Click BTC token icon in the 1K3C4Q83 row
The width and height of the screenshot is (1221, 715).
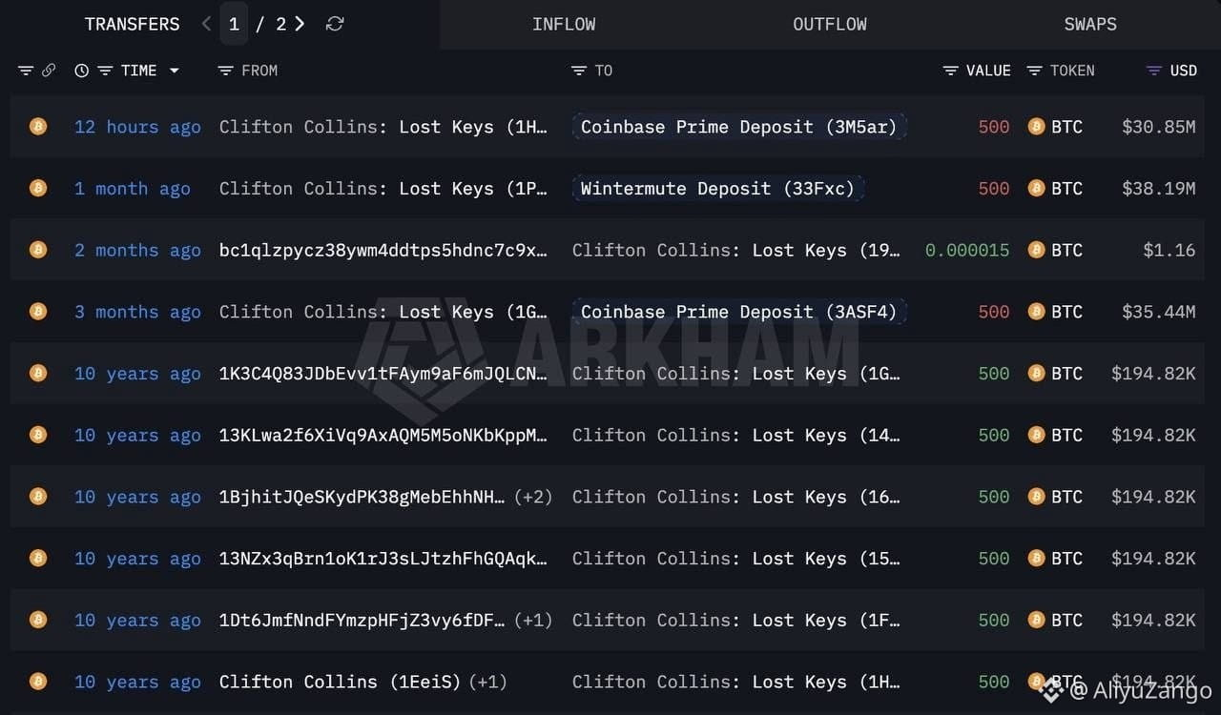[x=1036, y=373]
